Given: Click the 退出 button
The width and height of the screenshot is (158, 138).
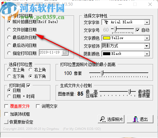Looking at the screenshot, I should coord(140,119).
